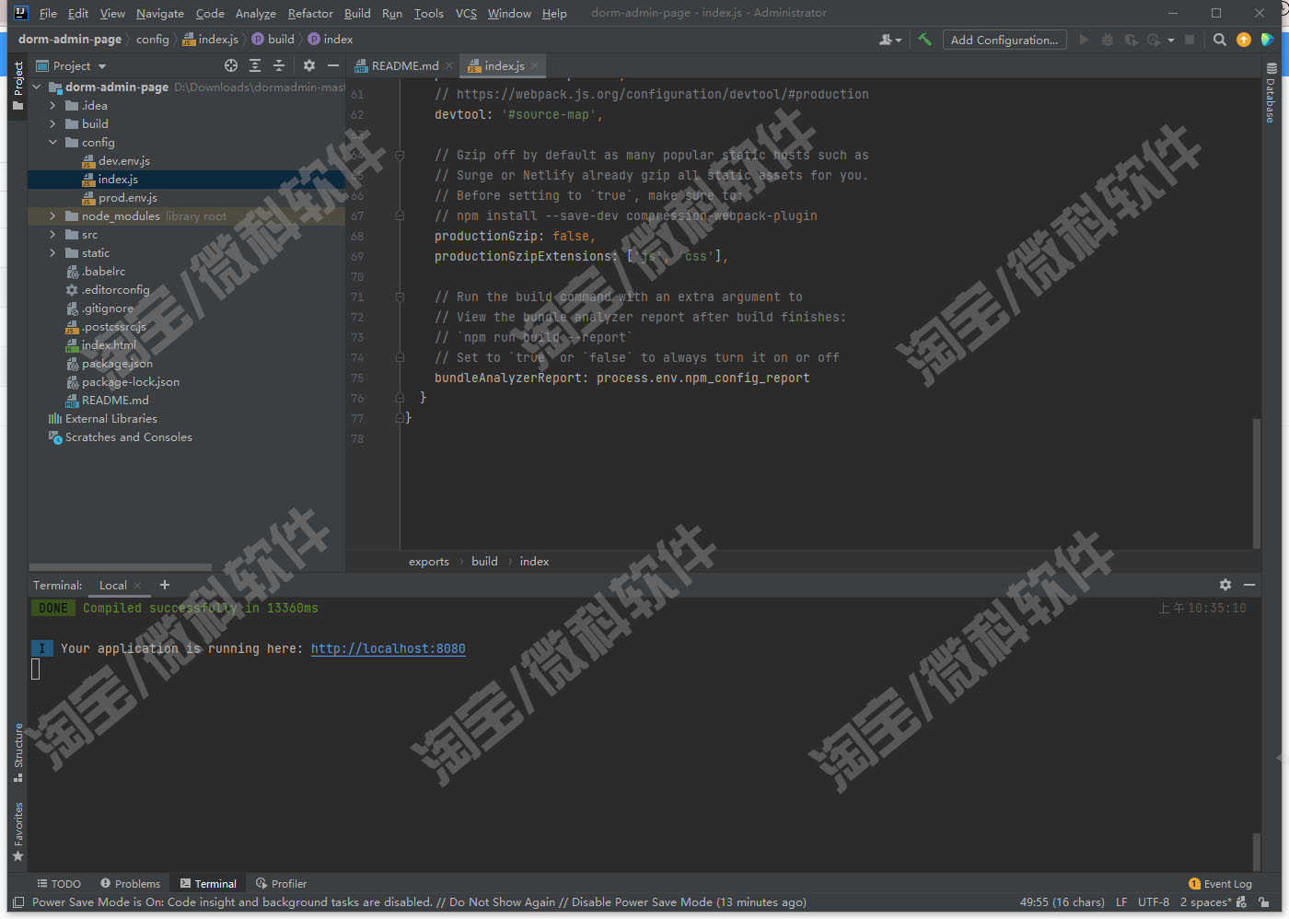This screenshot has height=919, width=1289.
Task: Open the Navigate menu
Action: [x=160, y=13]
